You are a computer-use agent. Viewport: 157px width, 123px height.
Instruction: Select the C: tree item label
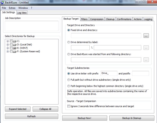pyautogui.click(x=18, y=41)
